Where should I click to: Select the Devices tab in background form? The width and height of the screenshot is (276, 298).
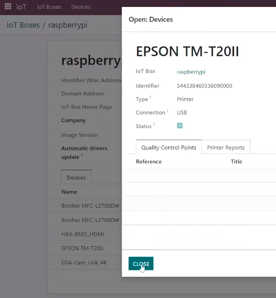point(76,178)
